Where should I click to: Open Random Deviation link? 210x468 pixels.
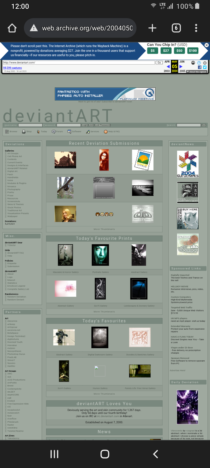coord(17,297)
